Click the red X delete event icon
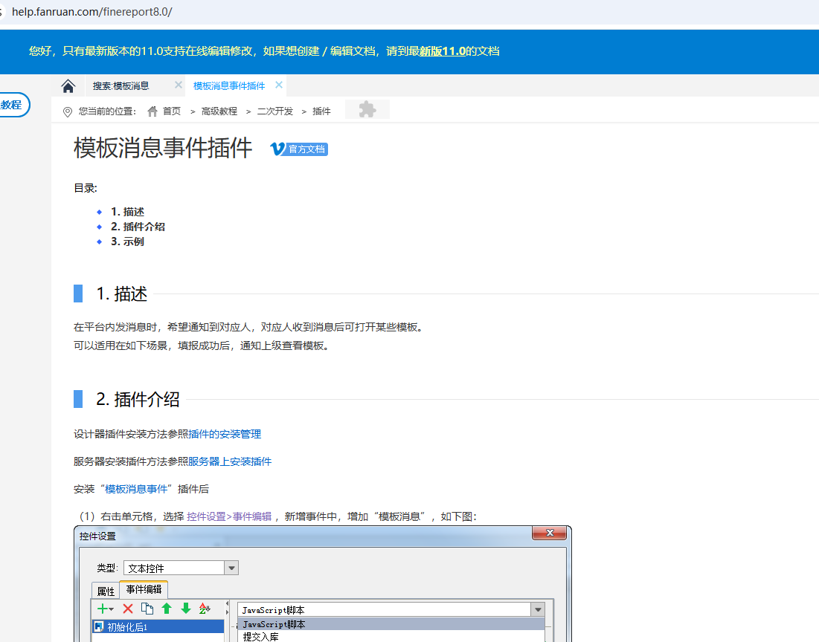The image size is (819, 642). [128, 609]
